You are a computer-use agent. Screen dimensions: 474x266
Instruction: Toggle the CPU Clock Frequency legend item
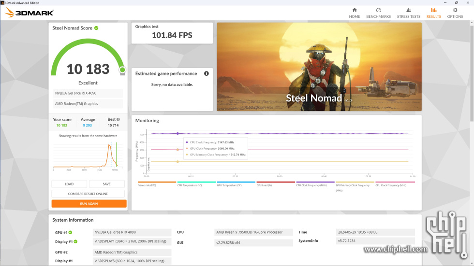point(315,184)
